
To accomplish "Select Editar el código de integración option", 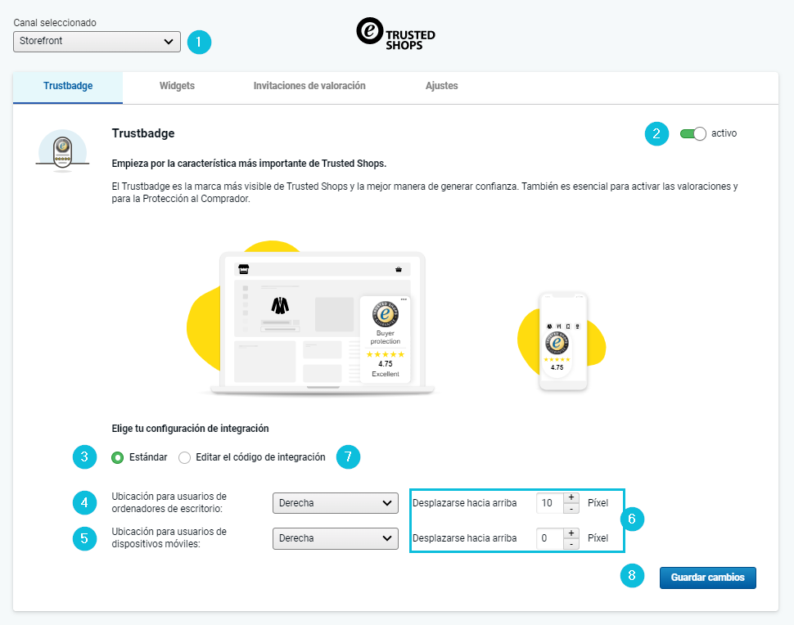I will pyautogui.click(x=184, y=457).
